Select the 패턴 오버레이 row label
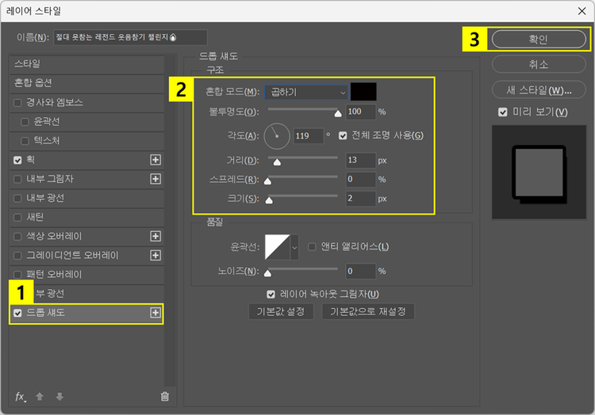 (x=54, y=275)
